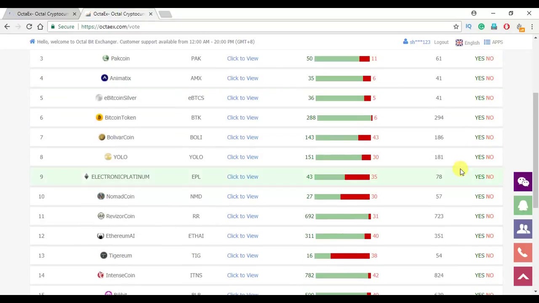Open a new browser tab
539x303 pixels.
(165, 14)
